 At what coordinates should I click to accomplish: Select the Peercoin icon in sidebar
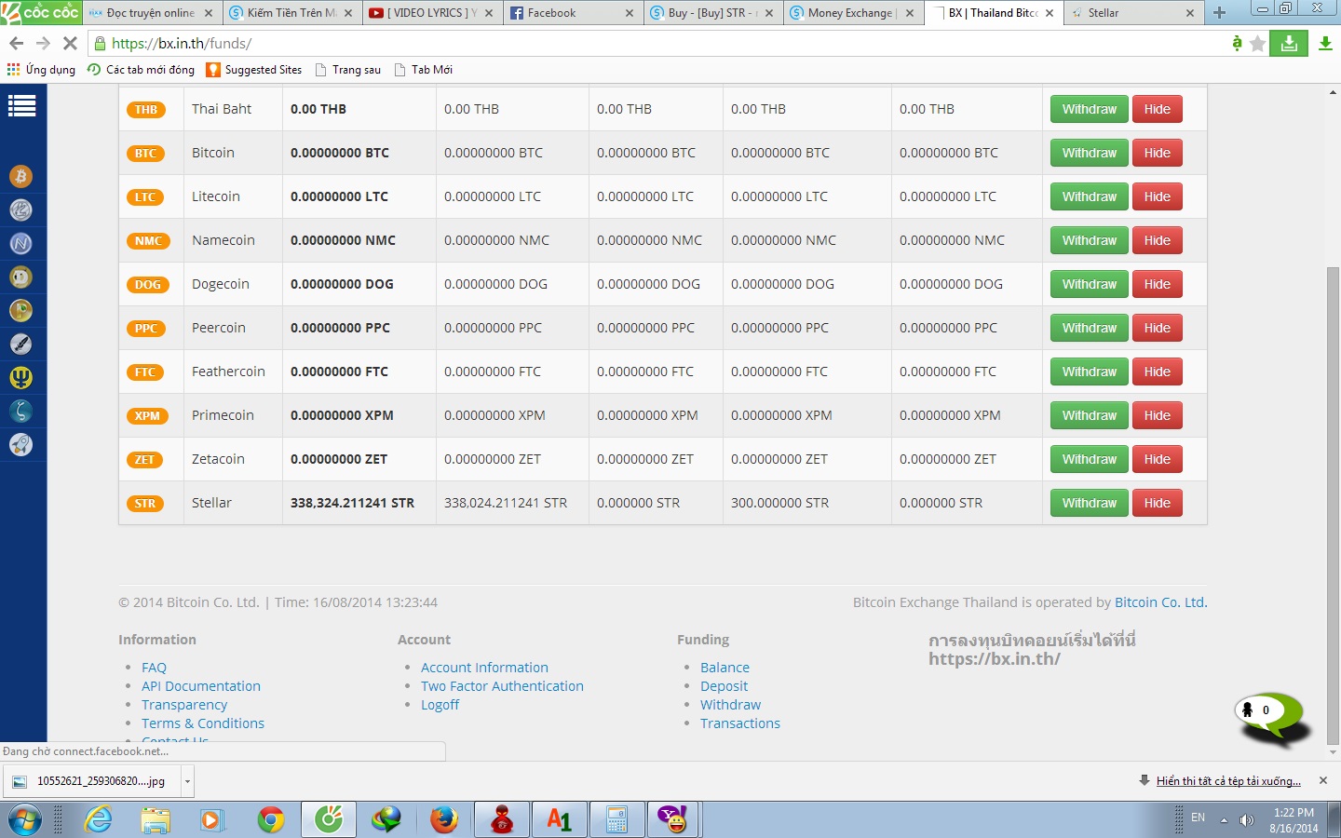point(20,310)
